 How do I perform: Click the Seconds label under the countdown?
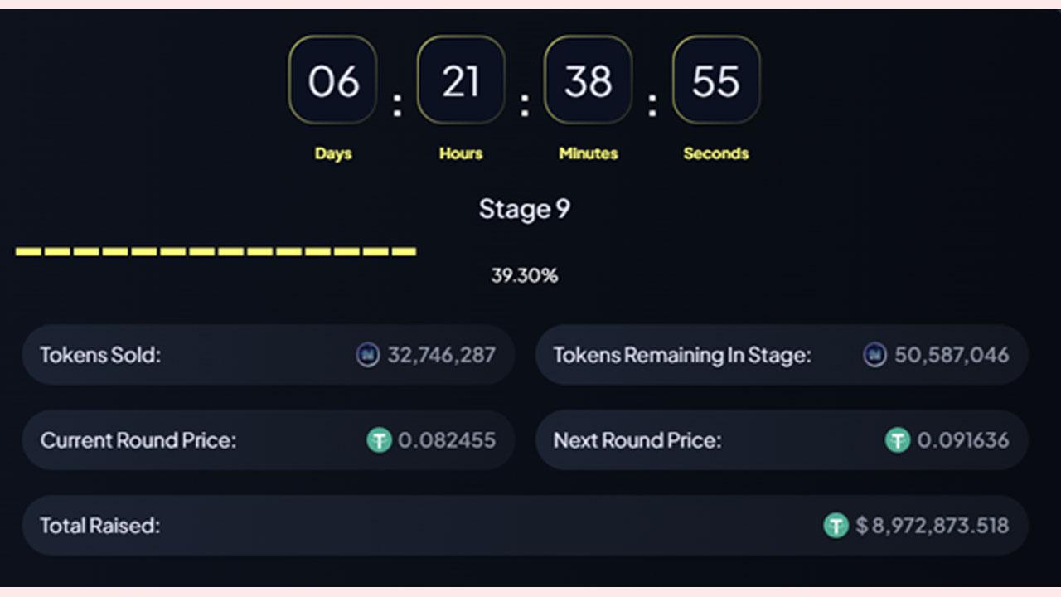click(x=716, y=153)
